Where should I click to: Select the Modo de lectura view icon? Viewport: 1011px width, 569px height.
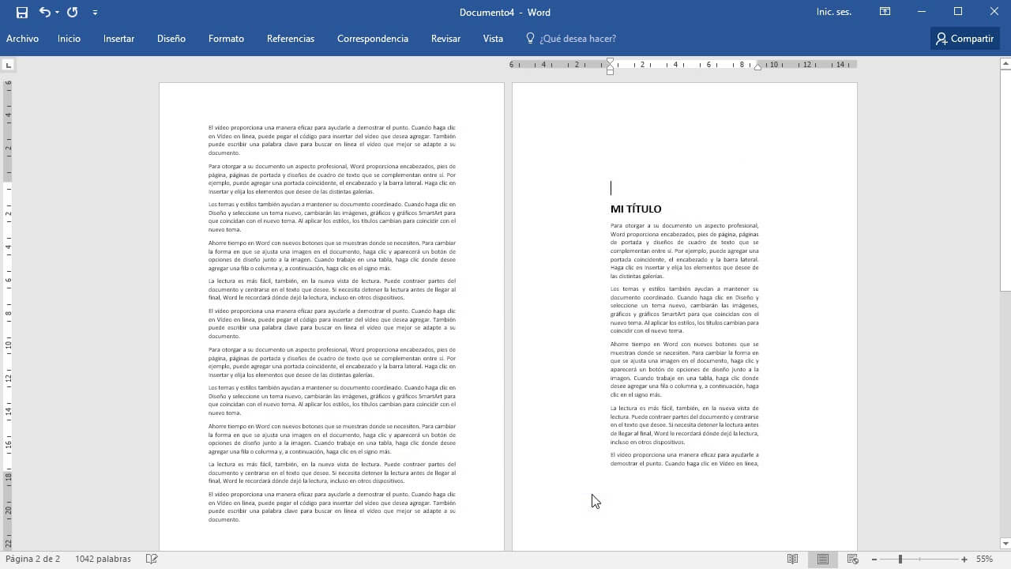click(792, 559)
